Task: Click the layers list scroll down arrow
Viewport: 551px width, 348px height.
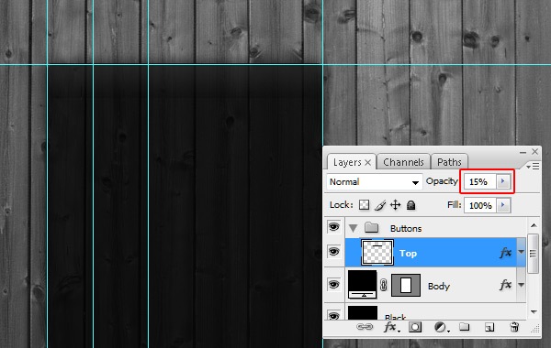Action: pos(534,312)
